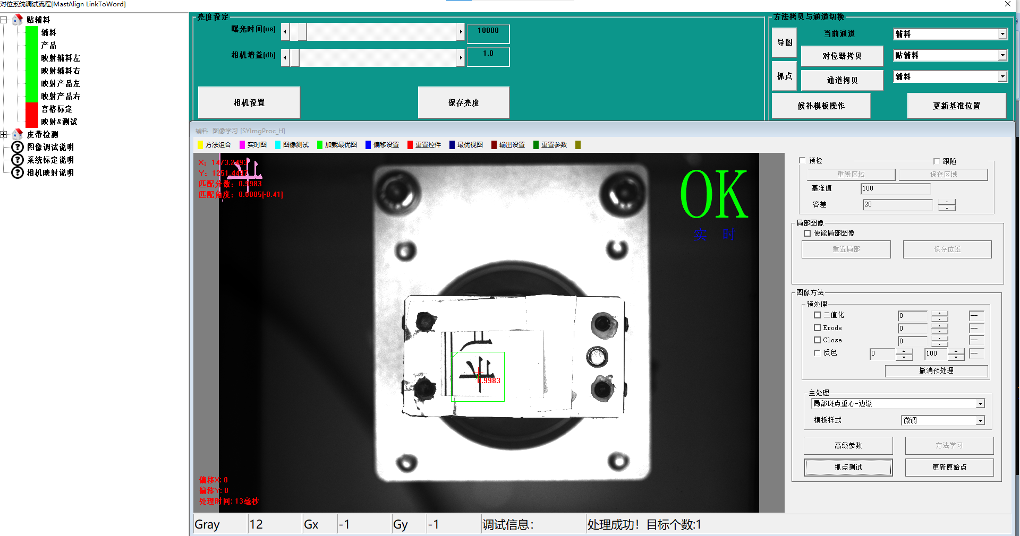
Task: Open the 主处理 method dropdown
Action: [980, 404]
